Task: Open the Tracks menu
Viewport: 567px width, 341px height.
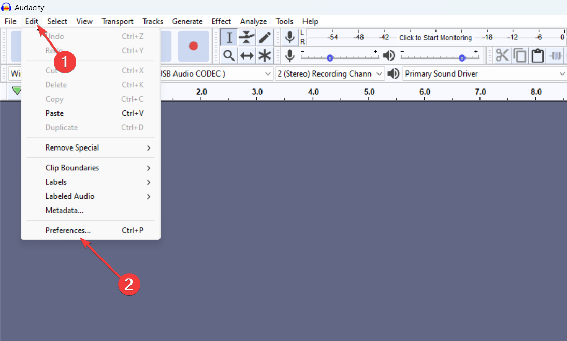Action: point(153,21)
